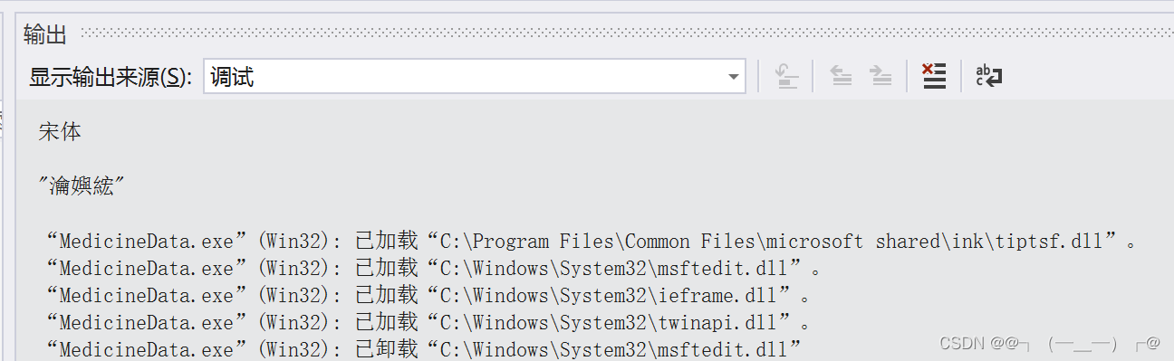Go to next message icon

[x=880, y=77]
